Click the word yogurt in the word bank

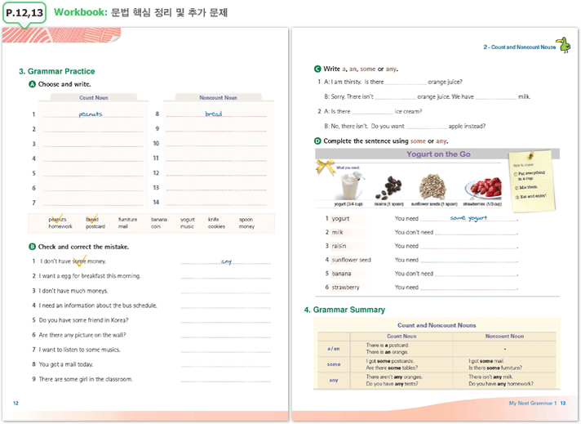[x=188, y=220]
